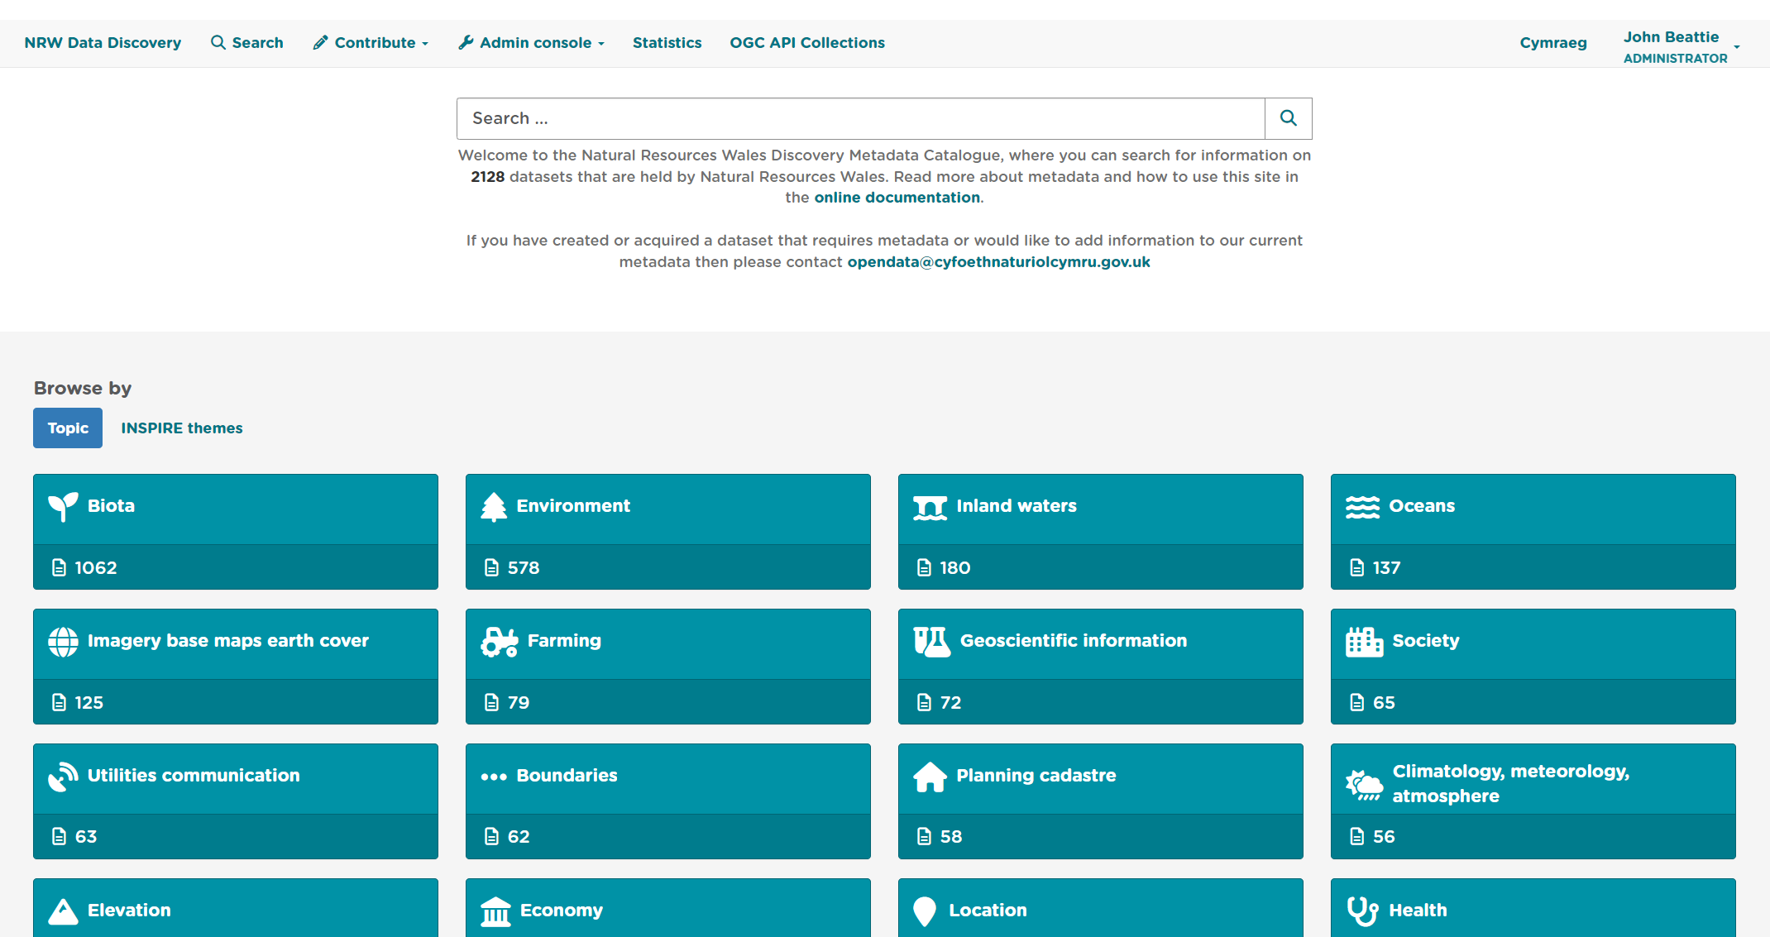Open the Statistics menu item
Screen dimensions: 1770x937
point(667,43)
